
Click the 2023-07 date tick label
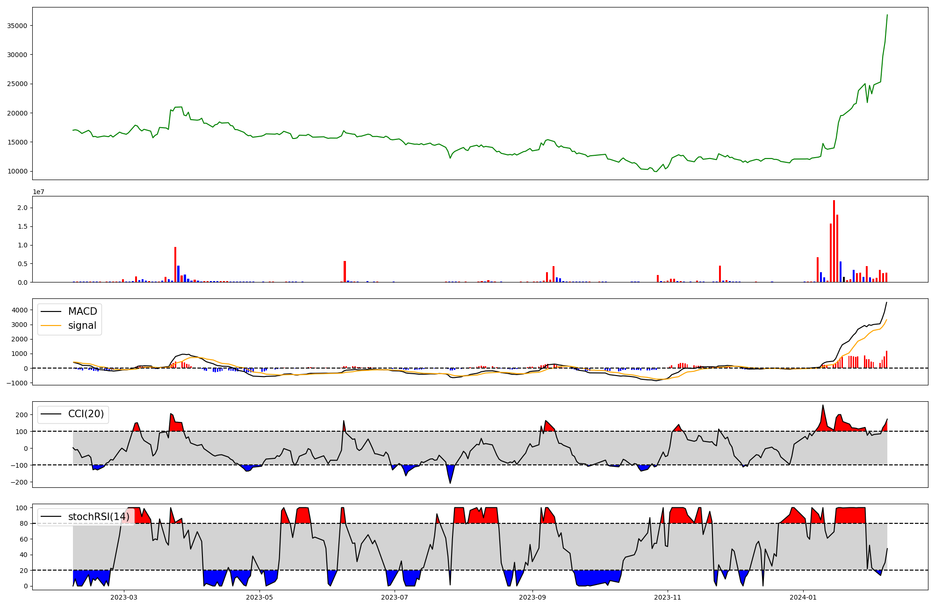[395, 597]
